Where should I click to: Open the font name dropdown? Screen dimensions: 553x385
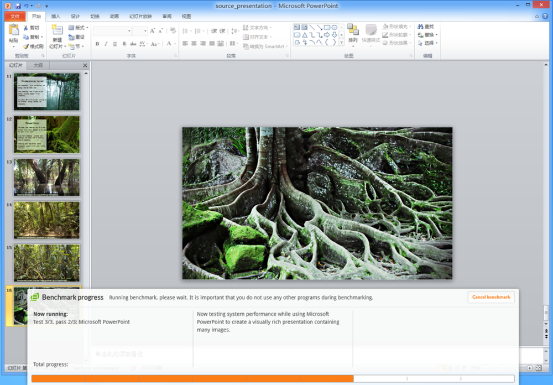pos(129,31)
